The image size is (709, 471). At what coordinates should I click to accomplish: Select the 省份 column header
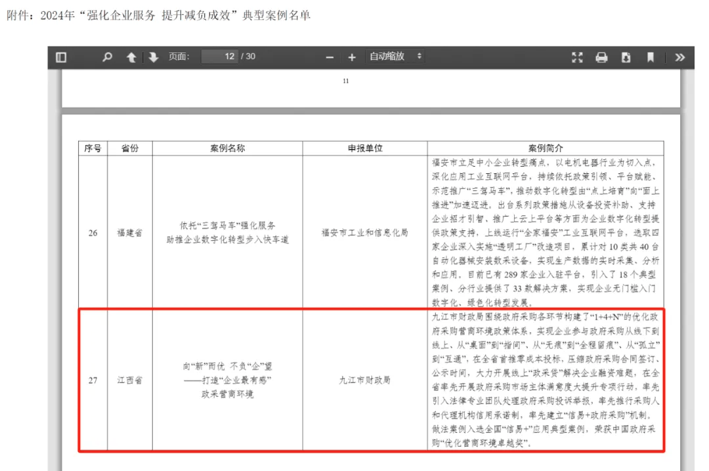click(x=130, y=148)
